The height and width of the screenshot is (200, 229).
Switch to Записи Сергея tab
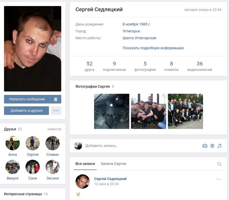click(x=113, y=164)
